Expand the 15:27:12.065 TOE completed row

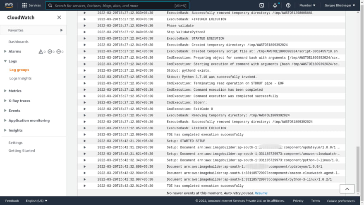pos(85,135)
